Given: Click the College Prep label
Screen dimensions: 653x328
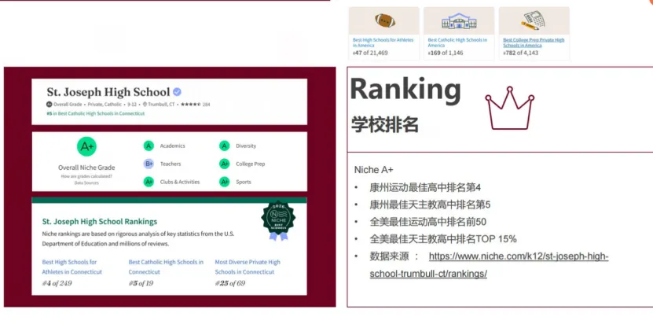Looking at the screenshot, I should pos(251,164).
